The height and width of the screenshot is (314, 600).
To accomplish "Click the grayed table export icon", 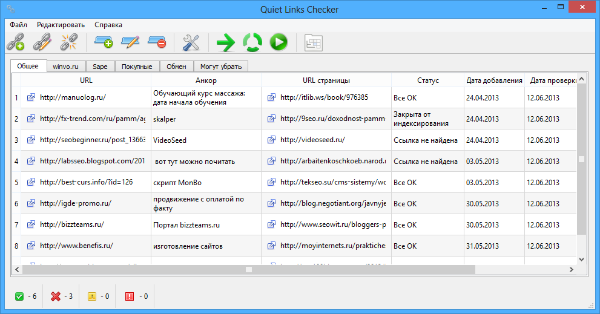I will coord(314,42).
